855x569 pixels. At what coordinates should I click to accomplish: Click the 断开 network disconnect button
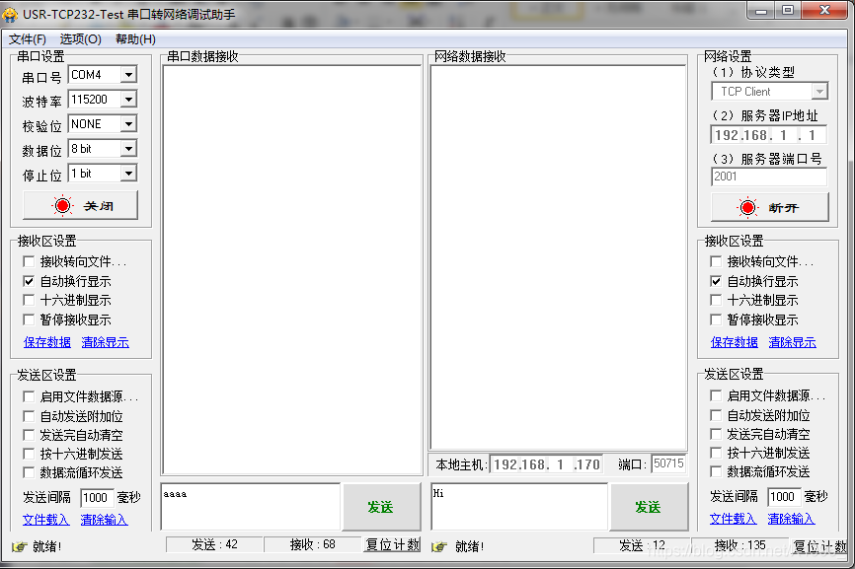(x=769, y=207)
